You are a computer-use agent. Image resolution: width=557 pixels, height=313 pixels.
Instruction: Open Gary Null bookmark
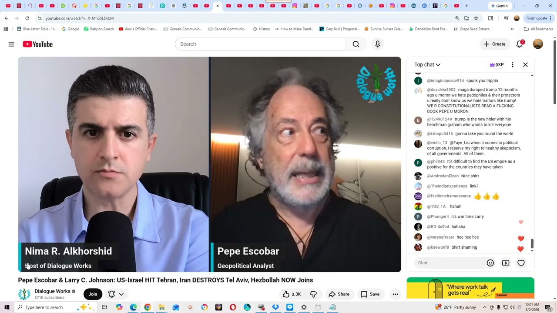point(339,29)
